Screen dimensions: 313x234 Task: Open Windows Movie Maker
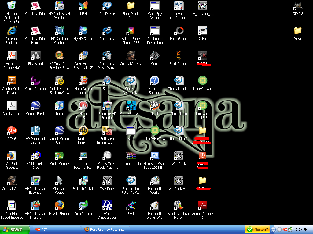point(178,205)
